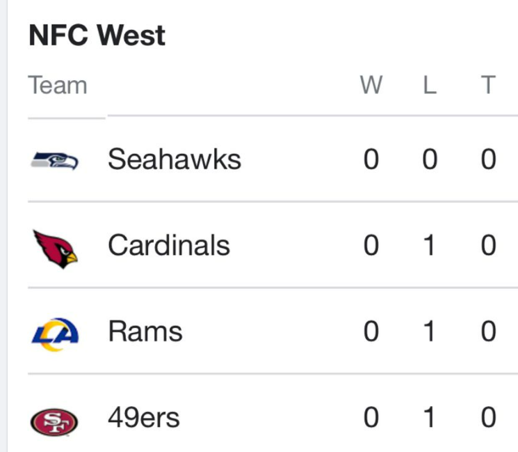Click the 49ers wins value
518x452 pixels.
point(371,418)
